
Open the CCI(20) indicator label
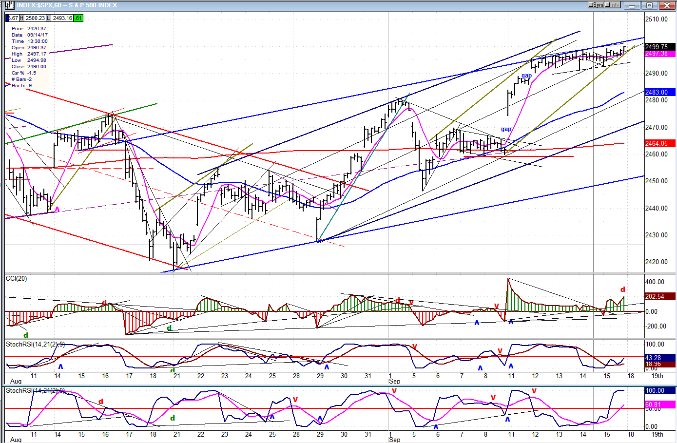point(17,278)
